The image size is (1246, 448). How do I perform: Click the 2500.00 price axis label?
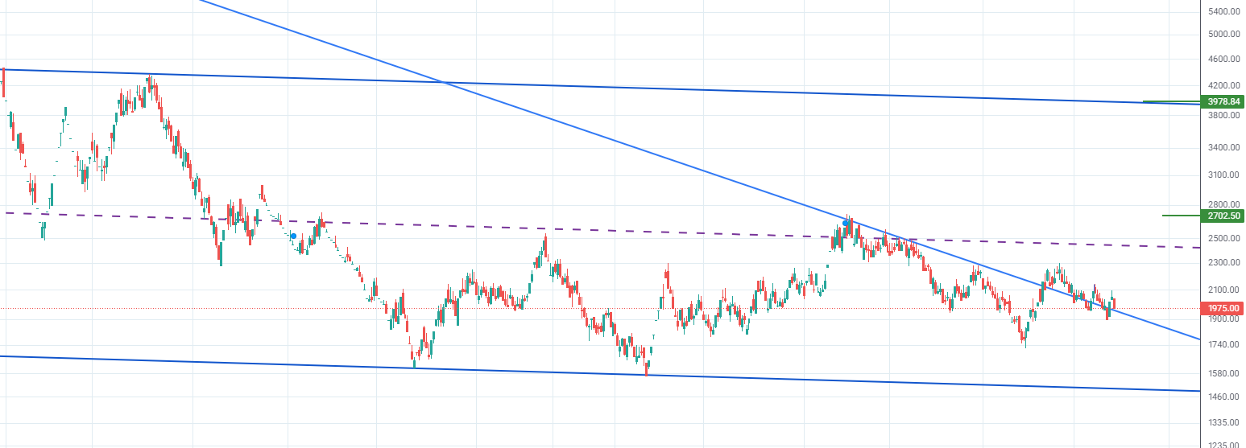tap(1223, 239)
